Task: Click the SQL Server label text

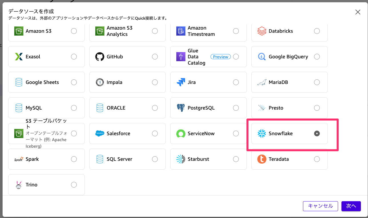Action: click(120, 159)
